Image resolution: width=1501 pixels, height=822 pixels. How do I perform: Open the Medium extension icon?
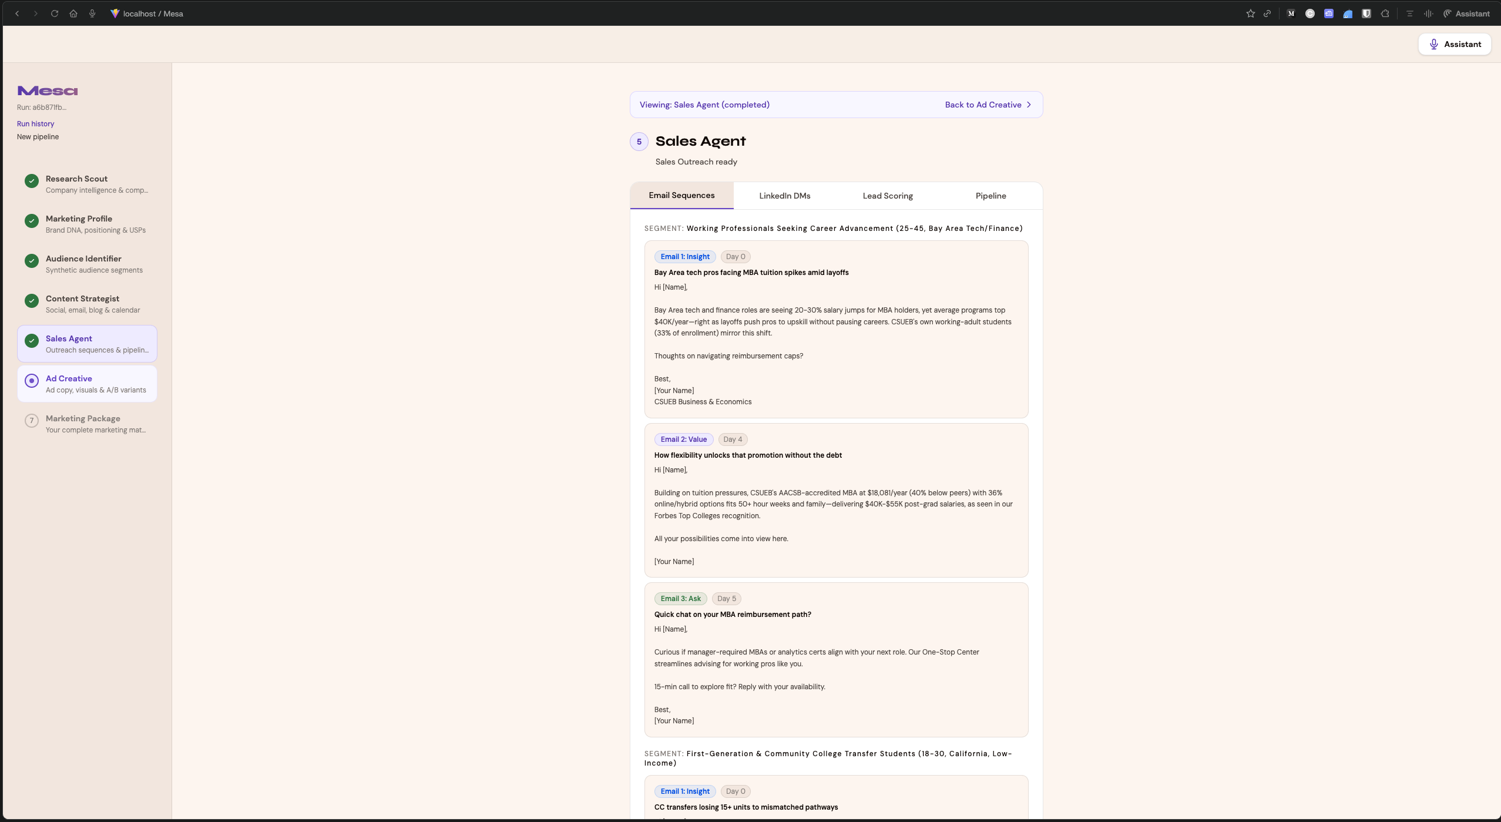1291,14
